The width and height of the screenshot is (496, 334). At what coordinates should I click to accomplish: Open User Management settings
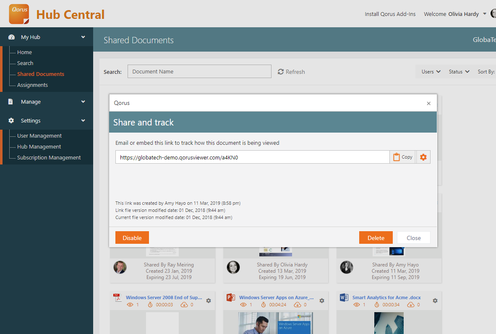pyautogui.click(x=39, y=136)
